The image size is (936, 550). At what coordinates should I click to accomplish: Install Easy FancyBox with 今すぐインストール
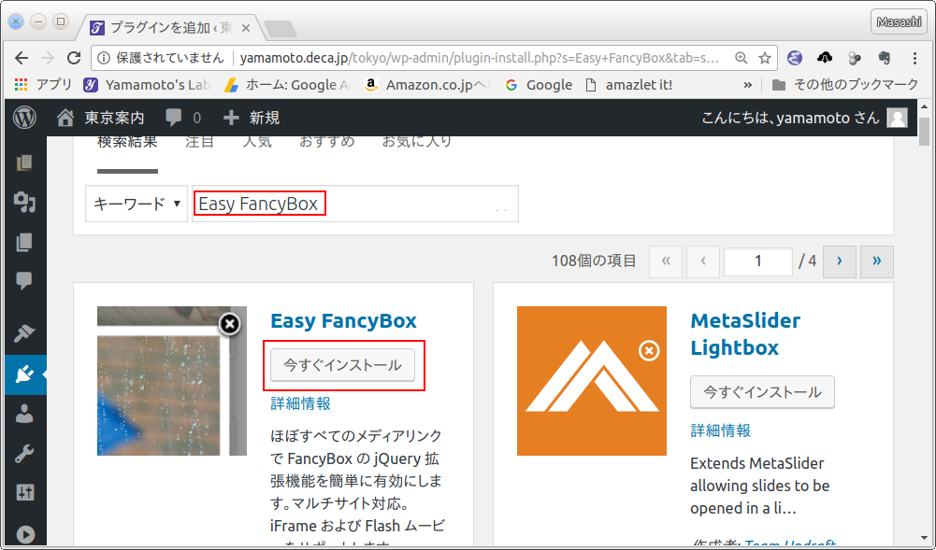(x=342, y=365)
